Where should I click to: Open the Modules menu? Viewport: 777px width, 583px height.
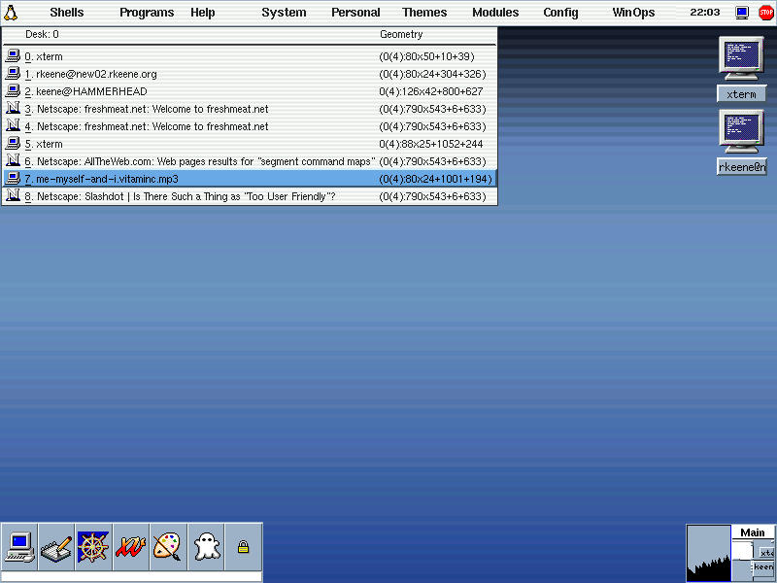pos(495,13)
